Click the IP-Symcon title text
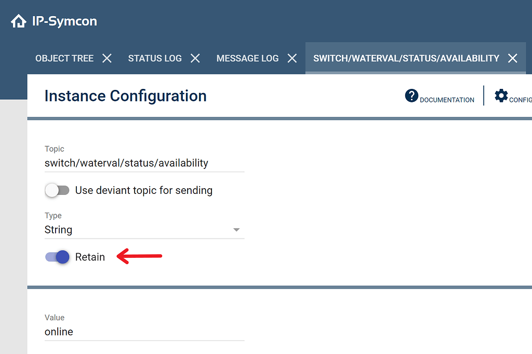The image size is (532, 354). tap(64, 21)
